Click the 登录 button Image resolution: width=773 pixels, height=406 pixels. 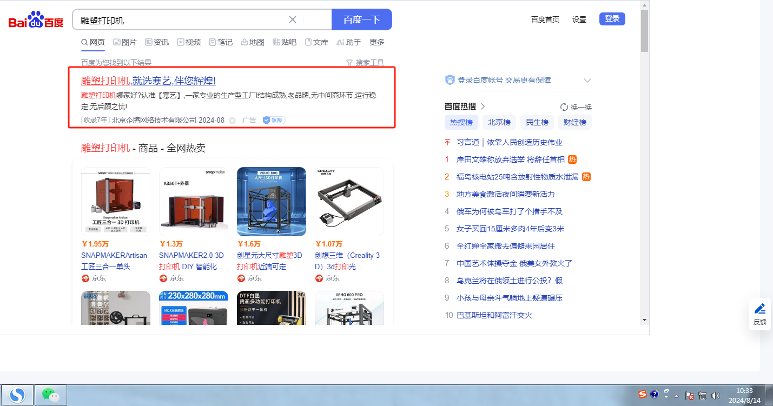pyautogui.click(x=612, y=19)
